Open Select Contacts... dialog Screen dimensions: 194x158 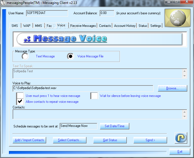(70, 140)
